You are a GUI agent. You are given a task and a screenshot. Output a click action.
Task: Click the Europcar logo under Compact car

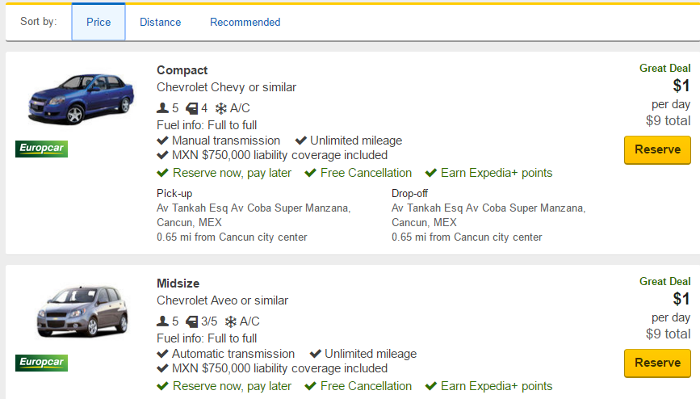tap(41, 149)
